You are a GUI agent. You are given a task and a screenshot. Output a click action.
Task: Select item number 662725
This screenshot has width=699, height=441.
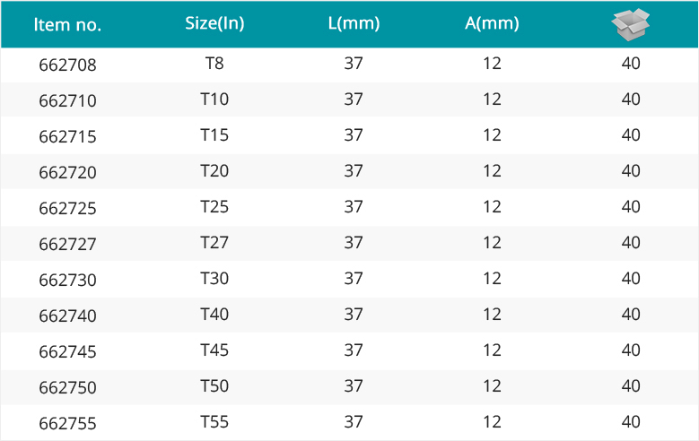(x=68, y=209)
